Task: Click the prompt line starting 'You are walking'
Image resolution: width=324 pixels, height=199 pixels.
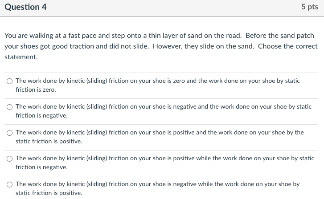Action: [x=159, y=36]
